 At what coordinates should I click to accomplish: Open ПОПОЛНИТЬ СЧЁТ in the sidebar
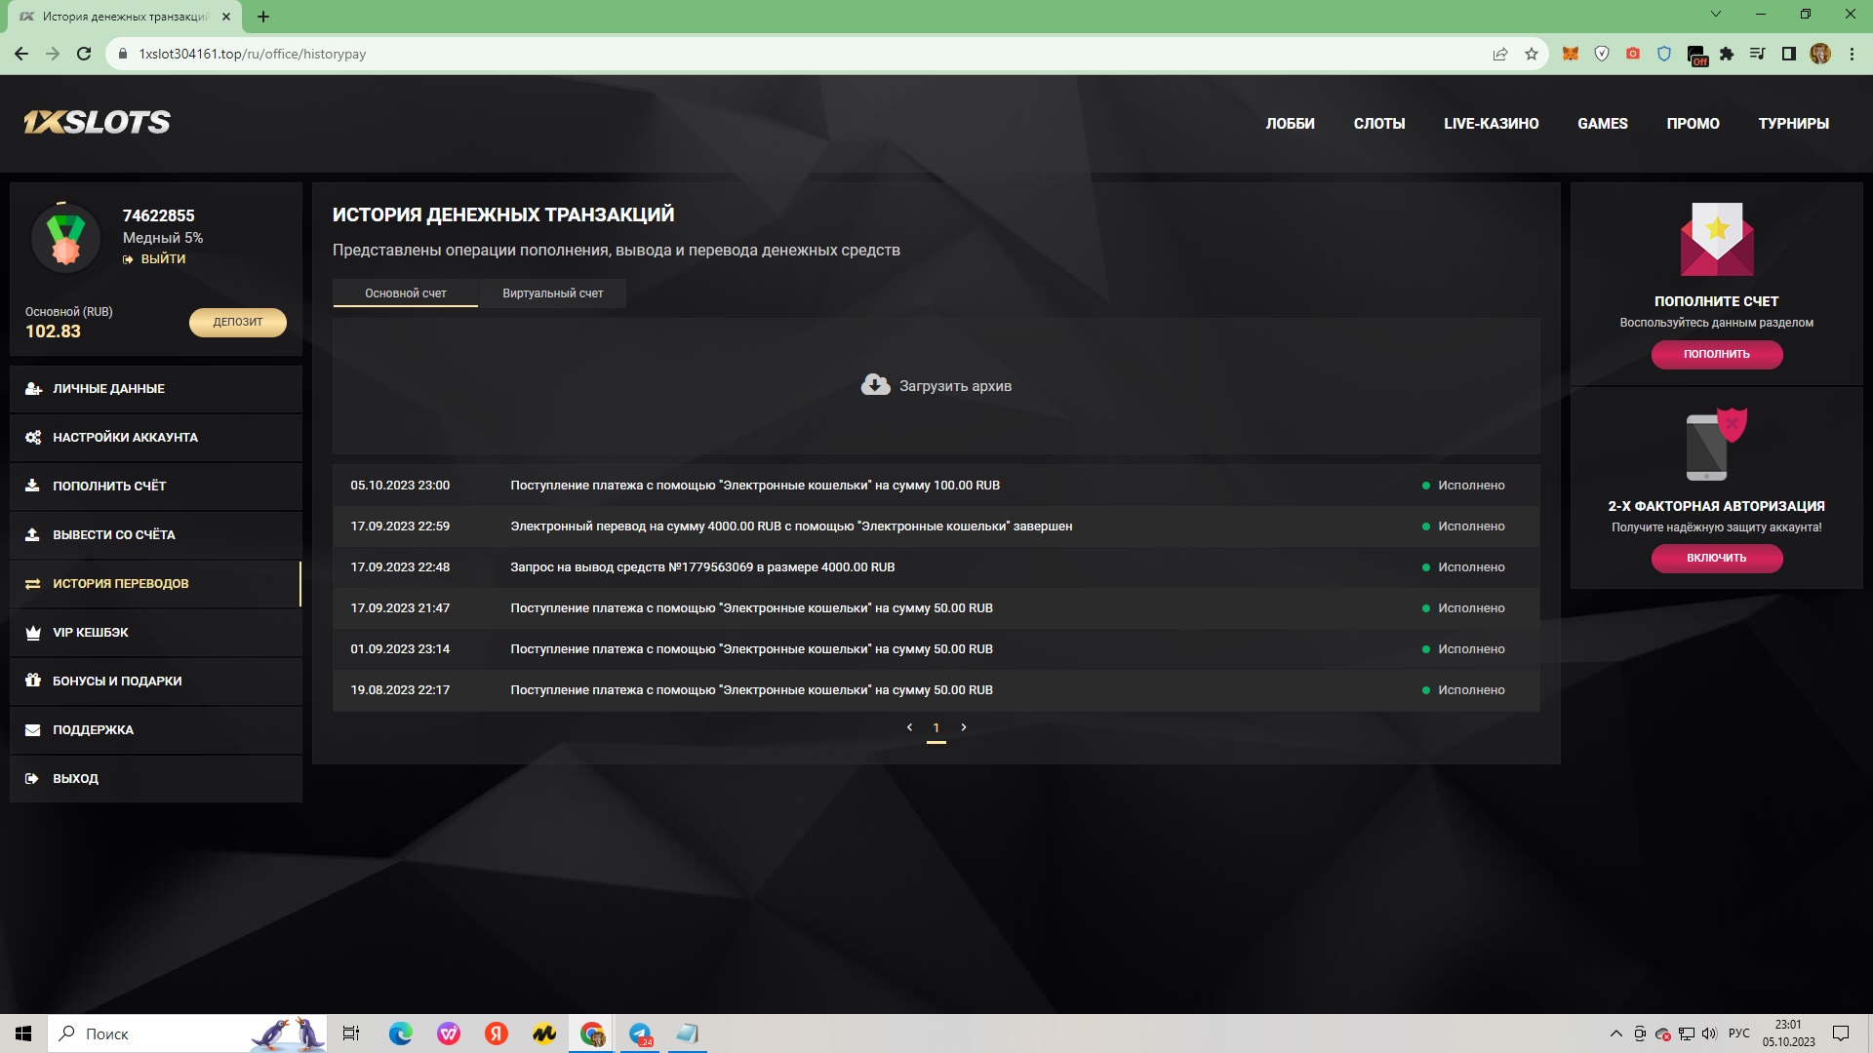click(x=156, y=487)
